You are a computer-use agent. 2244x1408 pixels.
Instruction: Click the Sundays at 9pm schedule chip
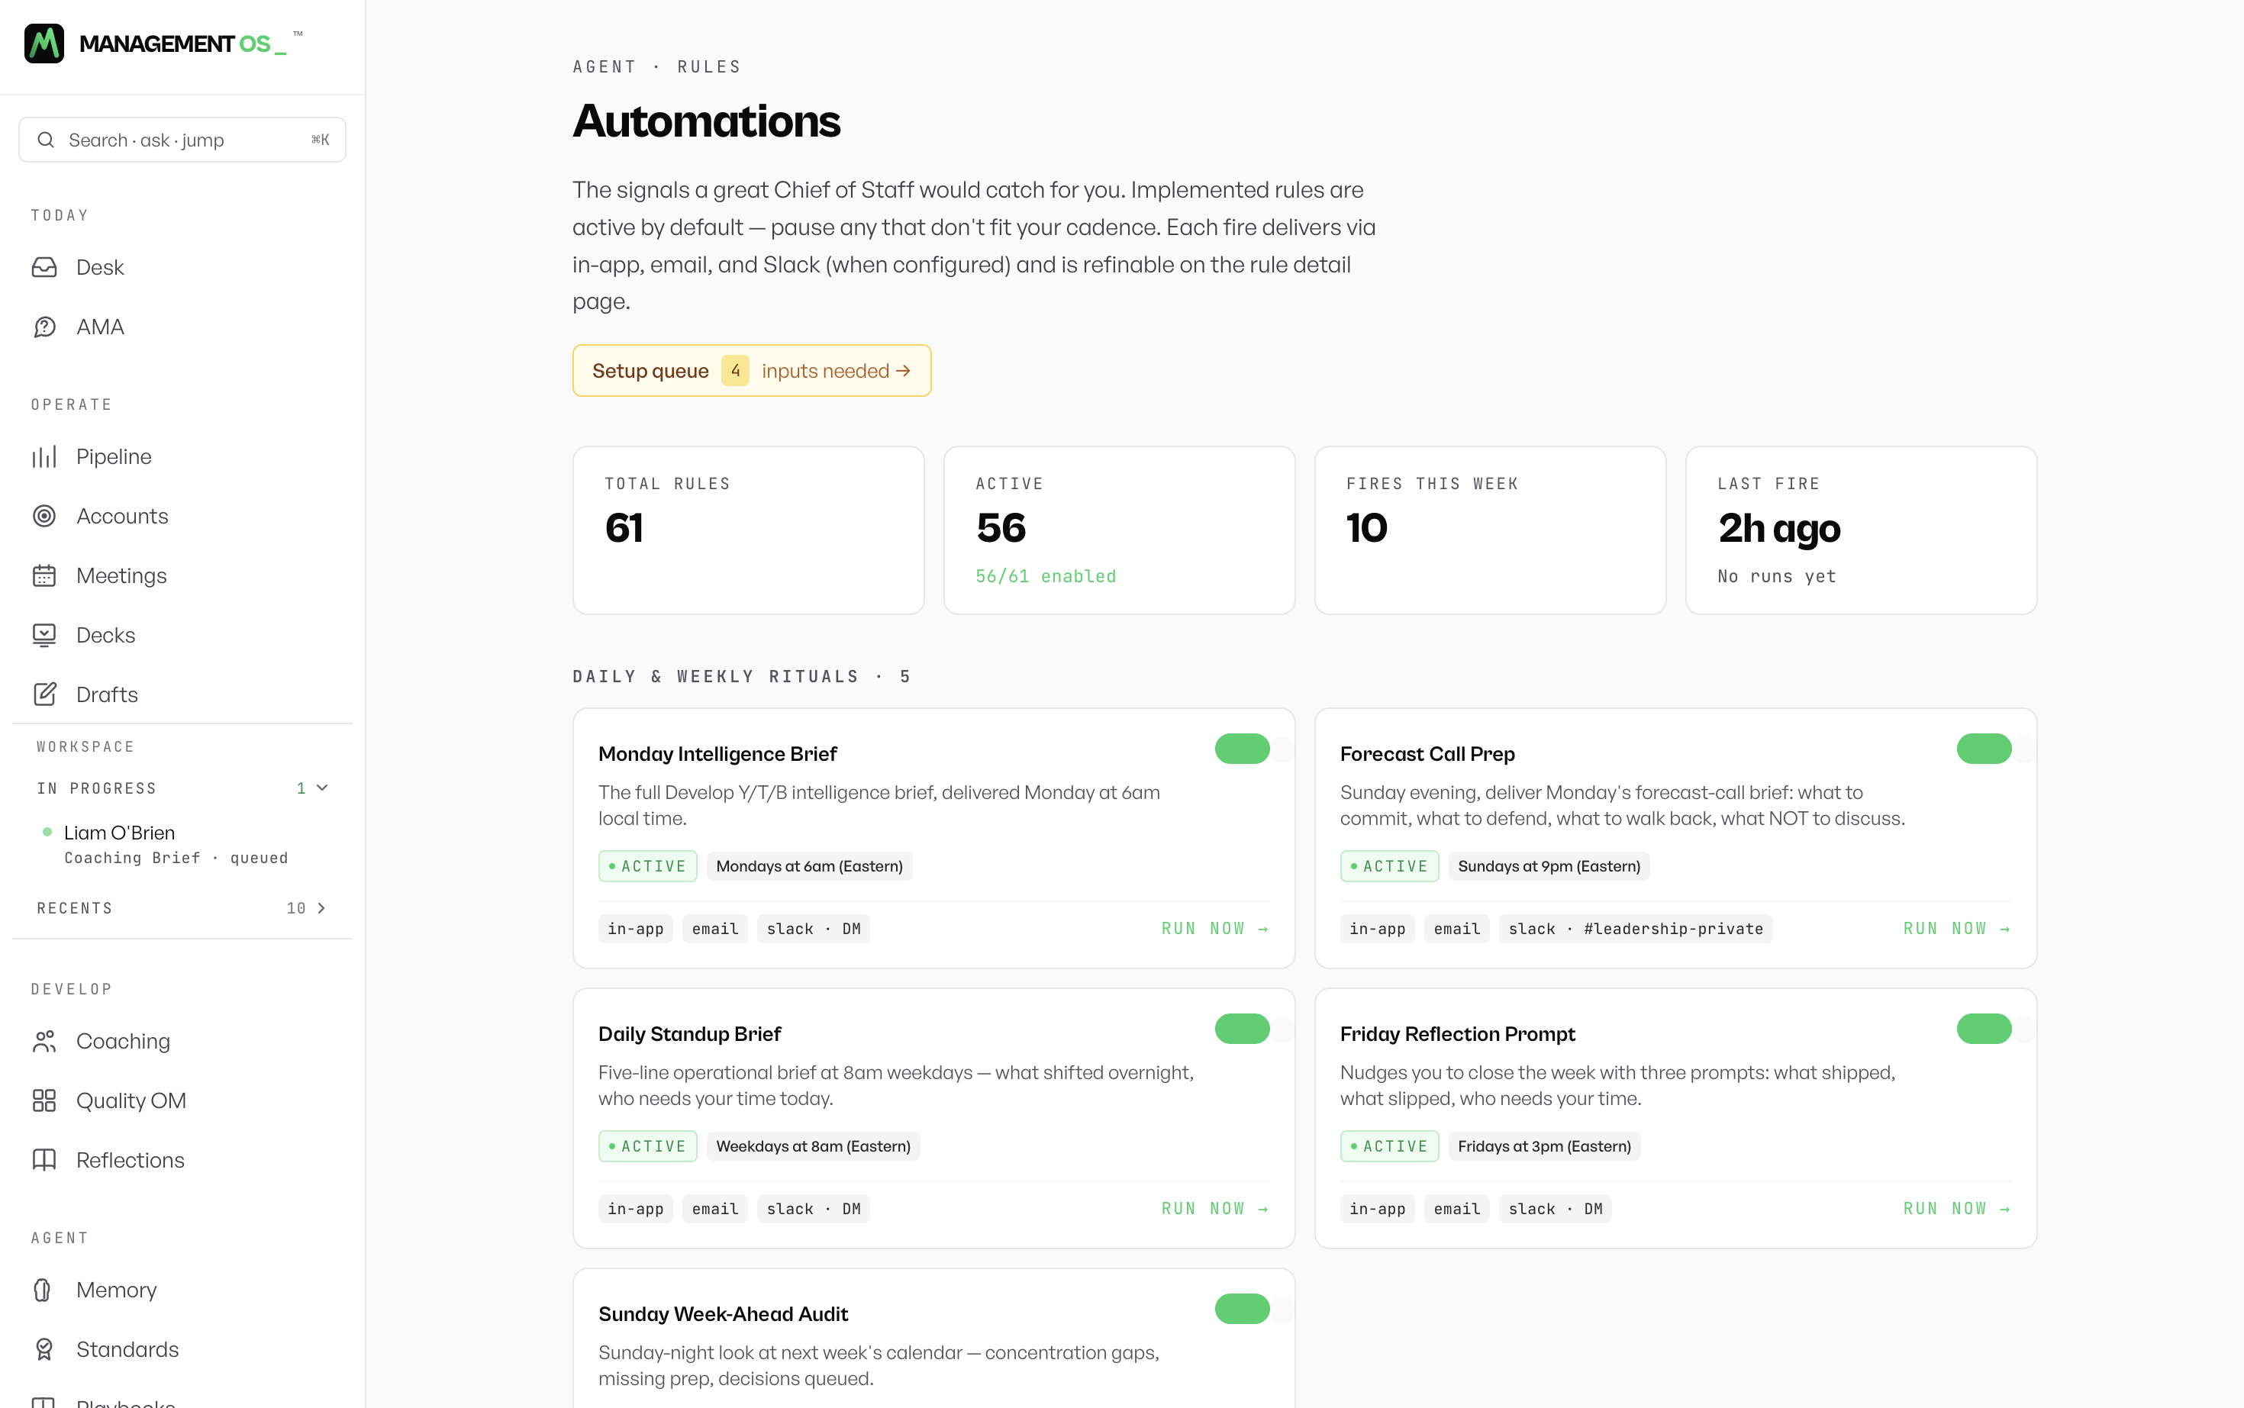pos(1549,866)
